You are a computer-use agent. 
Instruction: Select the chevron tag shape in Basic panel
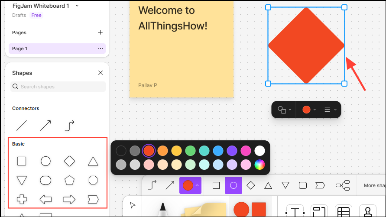(x=93, y=199)
